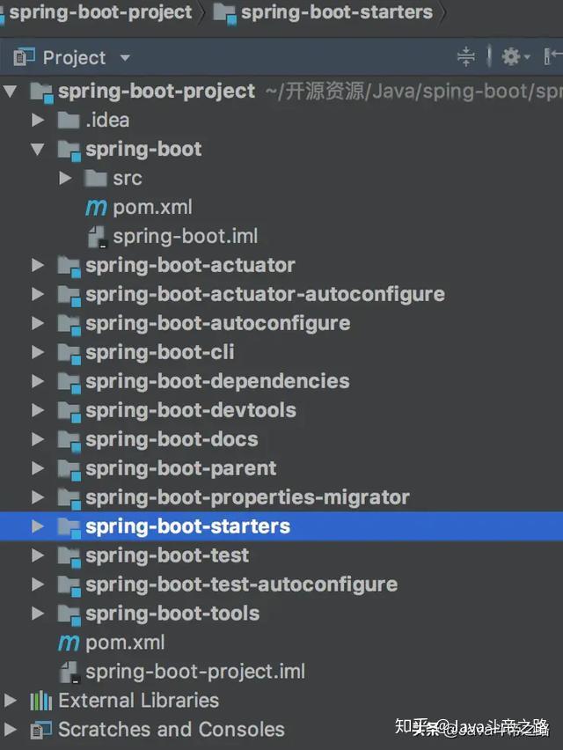This screenshot has width=563, height=750.
Task: Open the Project view dropdown
Action: pos(125,58)
